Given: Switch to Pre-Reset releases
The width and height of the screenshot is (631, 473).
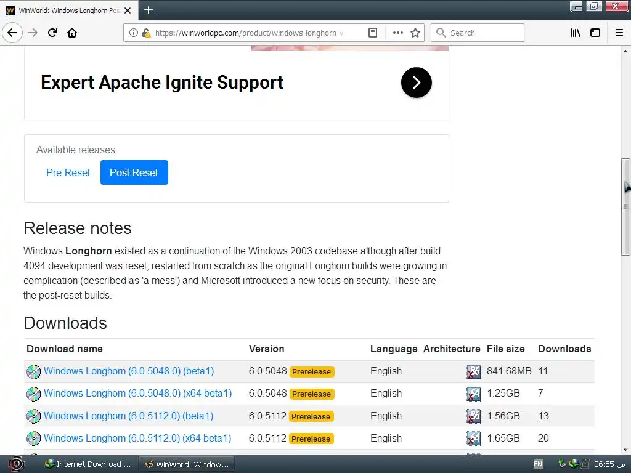Looking at the screenshot, I should click(68, 172).
